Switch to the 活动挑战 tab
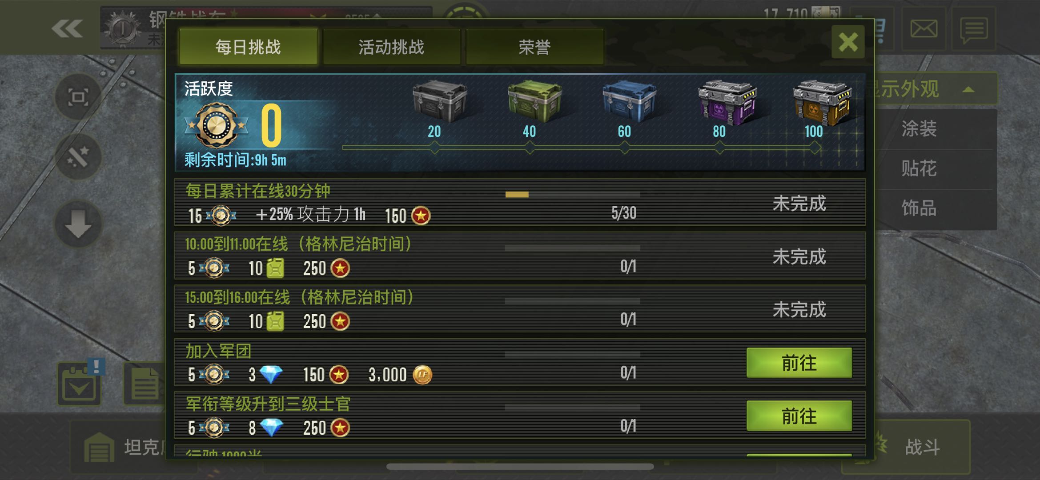1040x480 pixels. tap(391, 47)
